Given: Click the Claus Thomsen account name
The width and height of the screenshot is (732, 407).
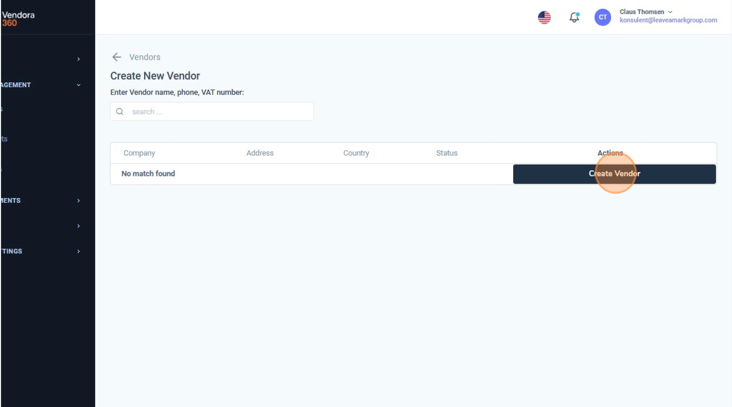Looking at the screenshot, I should (641, 11).
